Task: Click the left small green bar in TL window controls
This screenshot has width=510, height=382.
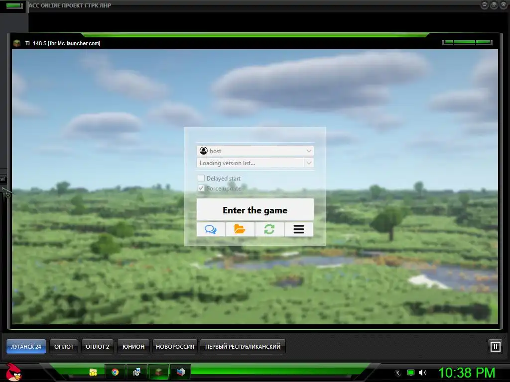Action: [x=448, y=42]
